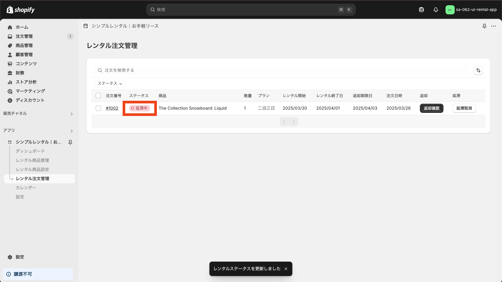Open order #1002 link

coord(112,108)
